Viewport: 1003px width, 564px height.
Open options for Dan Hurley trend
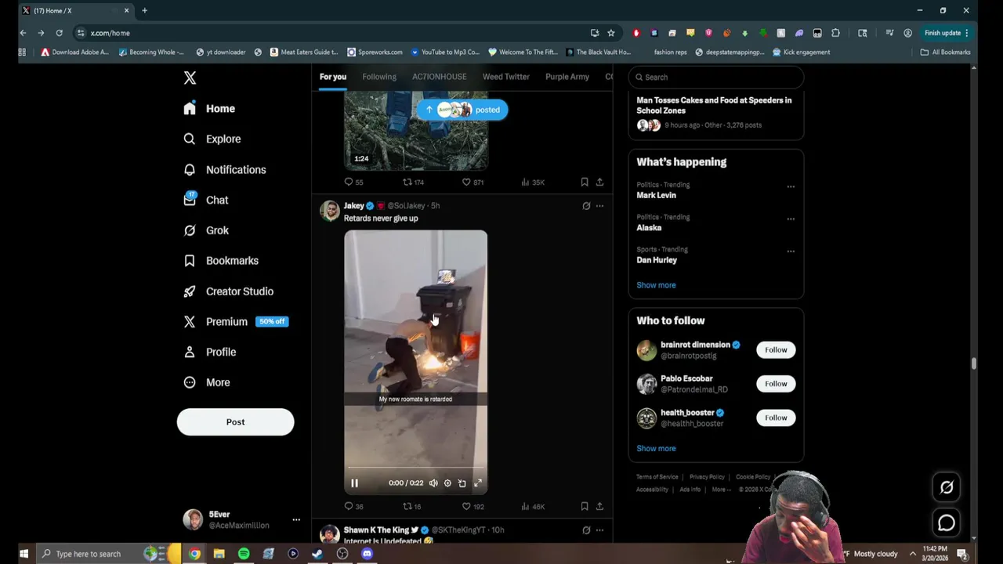tap(791, 251)
